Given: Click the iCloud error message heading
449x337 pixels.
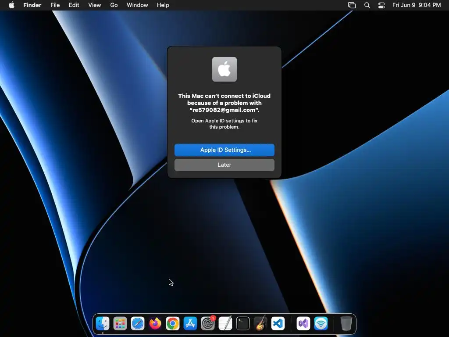Looking at the screenshot, I should 224,103.
